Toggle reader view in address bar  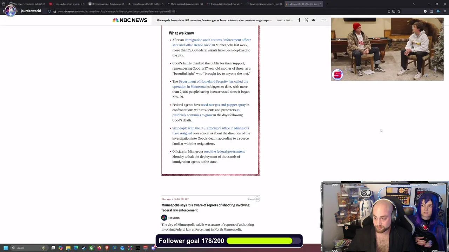coord(389,11)
